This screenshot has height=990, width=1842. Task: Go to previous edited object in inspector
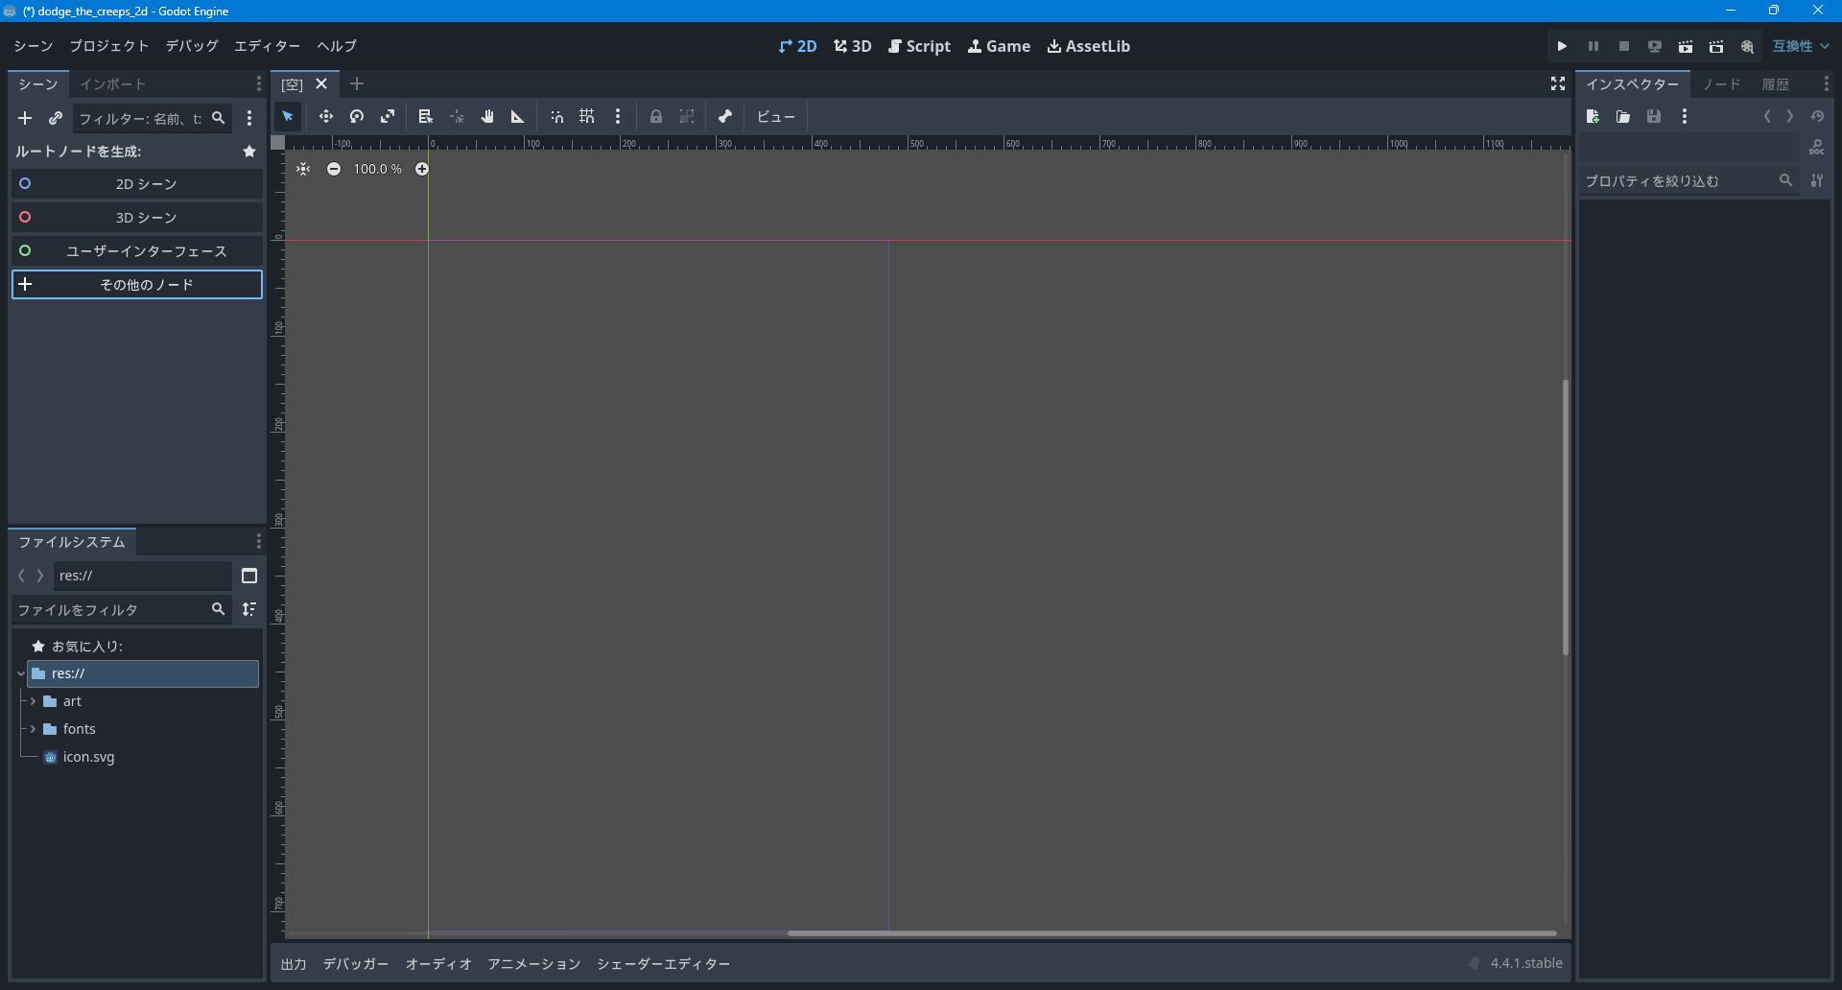(1767, 117)
